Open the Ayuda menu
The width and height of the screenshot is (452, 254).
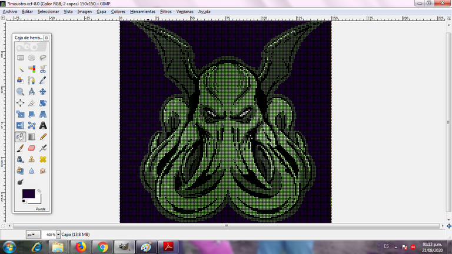point(204,12)
